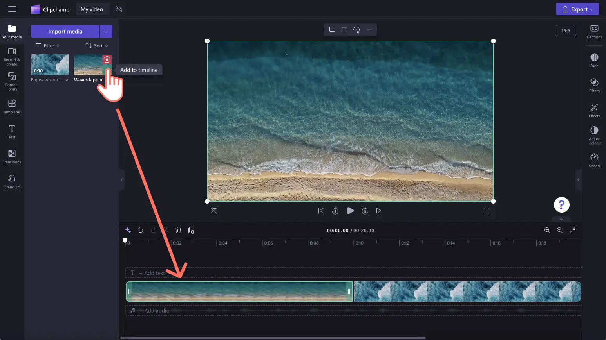This screenshot has width=606, height=340.
Task: Play the video preview
Action: tap(350, 211)
